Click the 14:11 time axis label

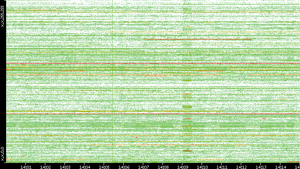(x=222, y=167)
